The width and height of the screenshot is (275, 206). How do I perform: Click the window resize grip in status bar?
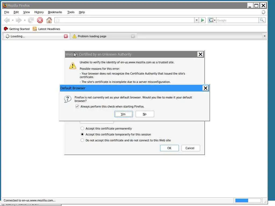(x=265, y=201)
